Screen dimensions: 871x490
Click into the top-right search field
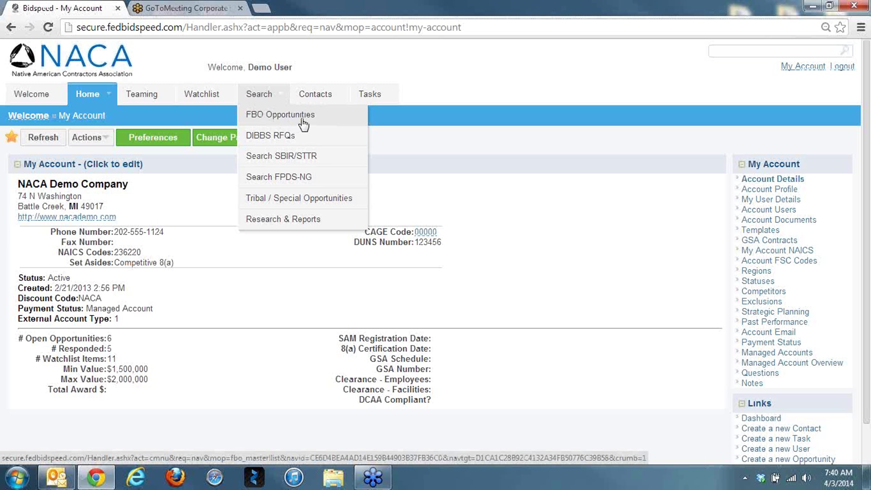773,51
